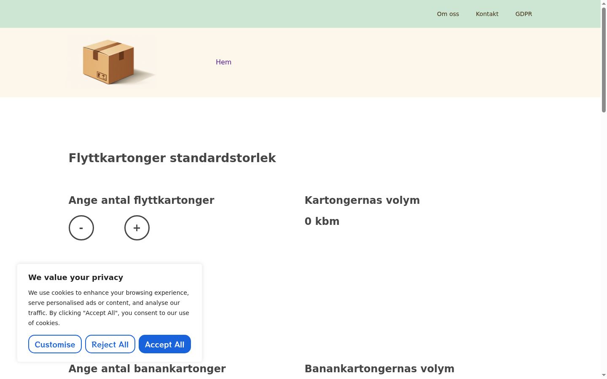Screen dimensions: 607x379
Task: Customise cookie preferences
Action: 55,344
